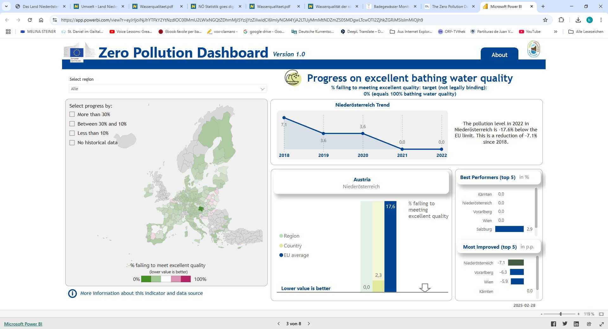Share the report on Facebook
This screenshot has height=329, width=608.
(553, 324)
